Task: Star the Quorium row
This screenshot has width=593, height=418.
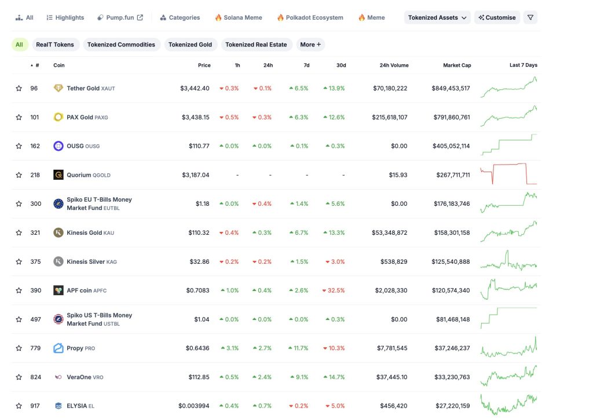Action: click(19, 175)
